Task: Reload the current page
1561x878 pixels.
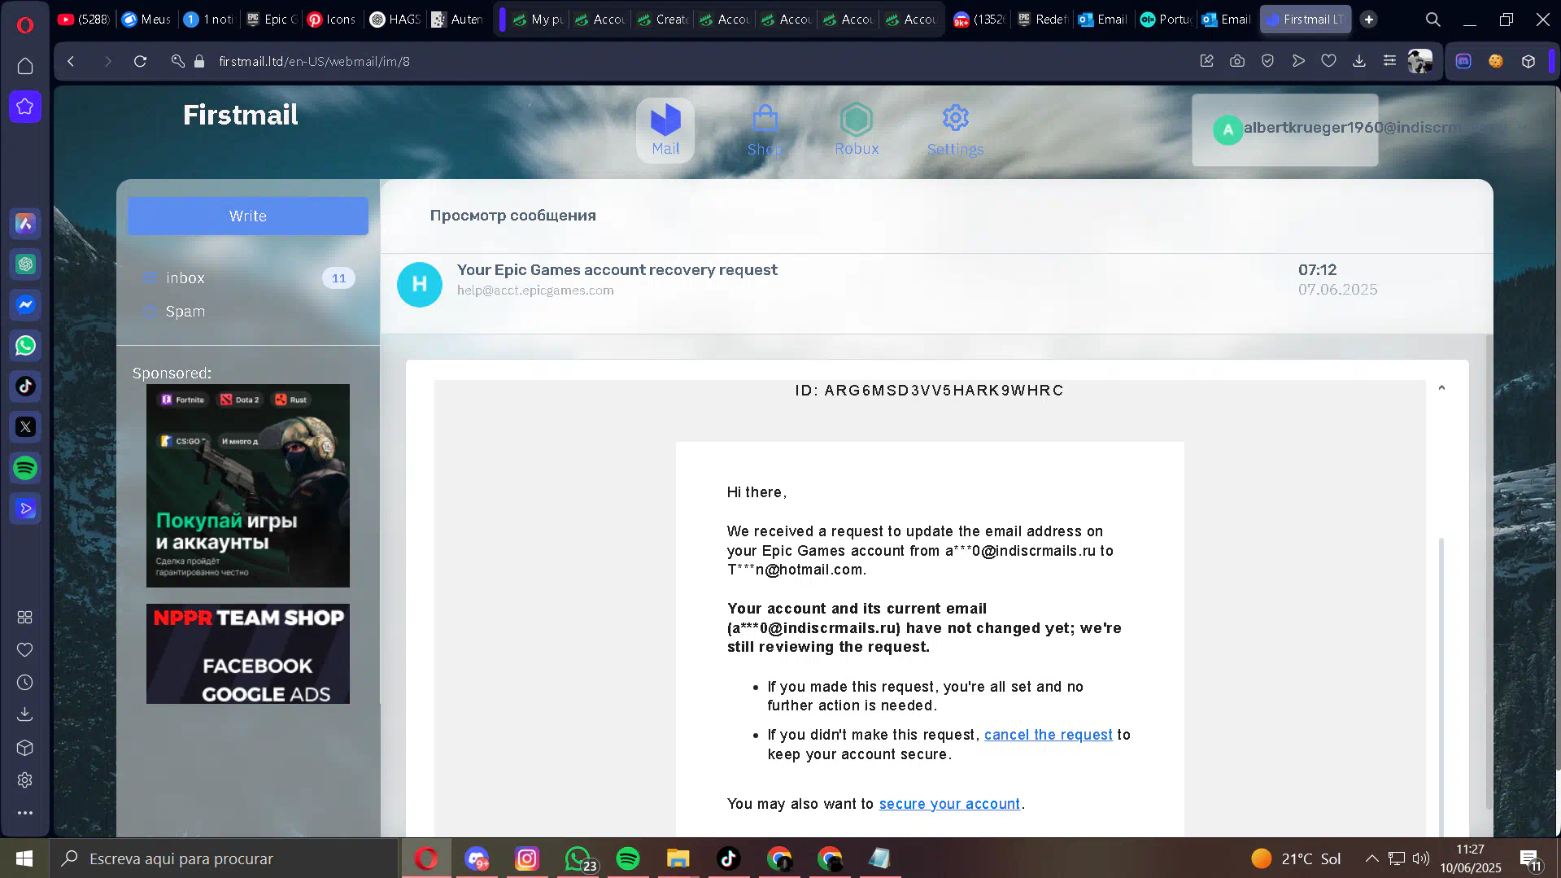Action: pos(140,61)
